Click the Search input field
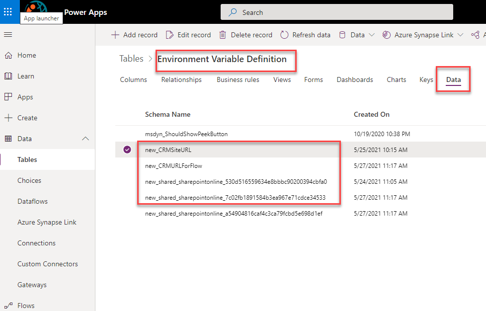Viewport: 486px width, 311px height. 337,12
